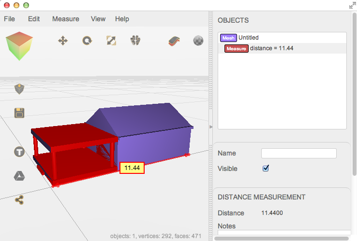This screenshot has width=357, height=241.
Task: Click the Google Drive icon
Action: coord(19,176)
